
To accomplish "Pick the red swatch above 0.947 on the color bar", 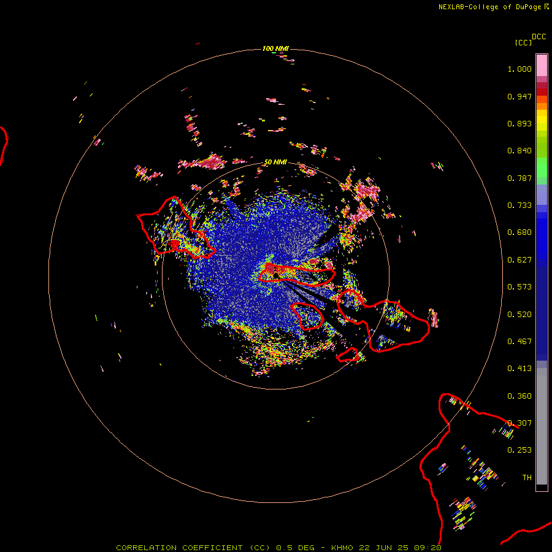I will pos(542,92).
